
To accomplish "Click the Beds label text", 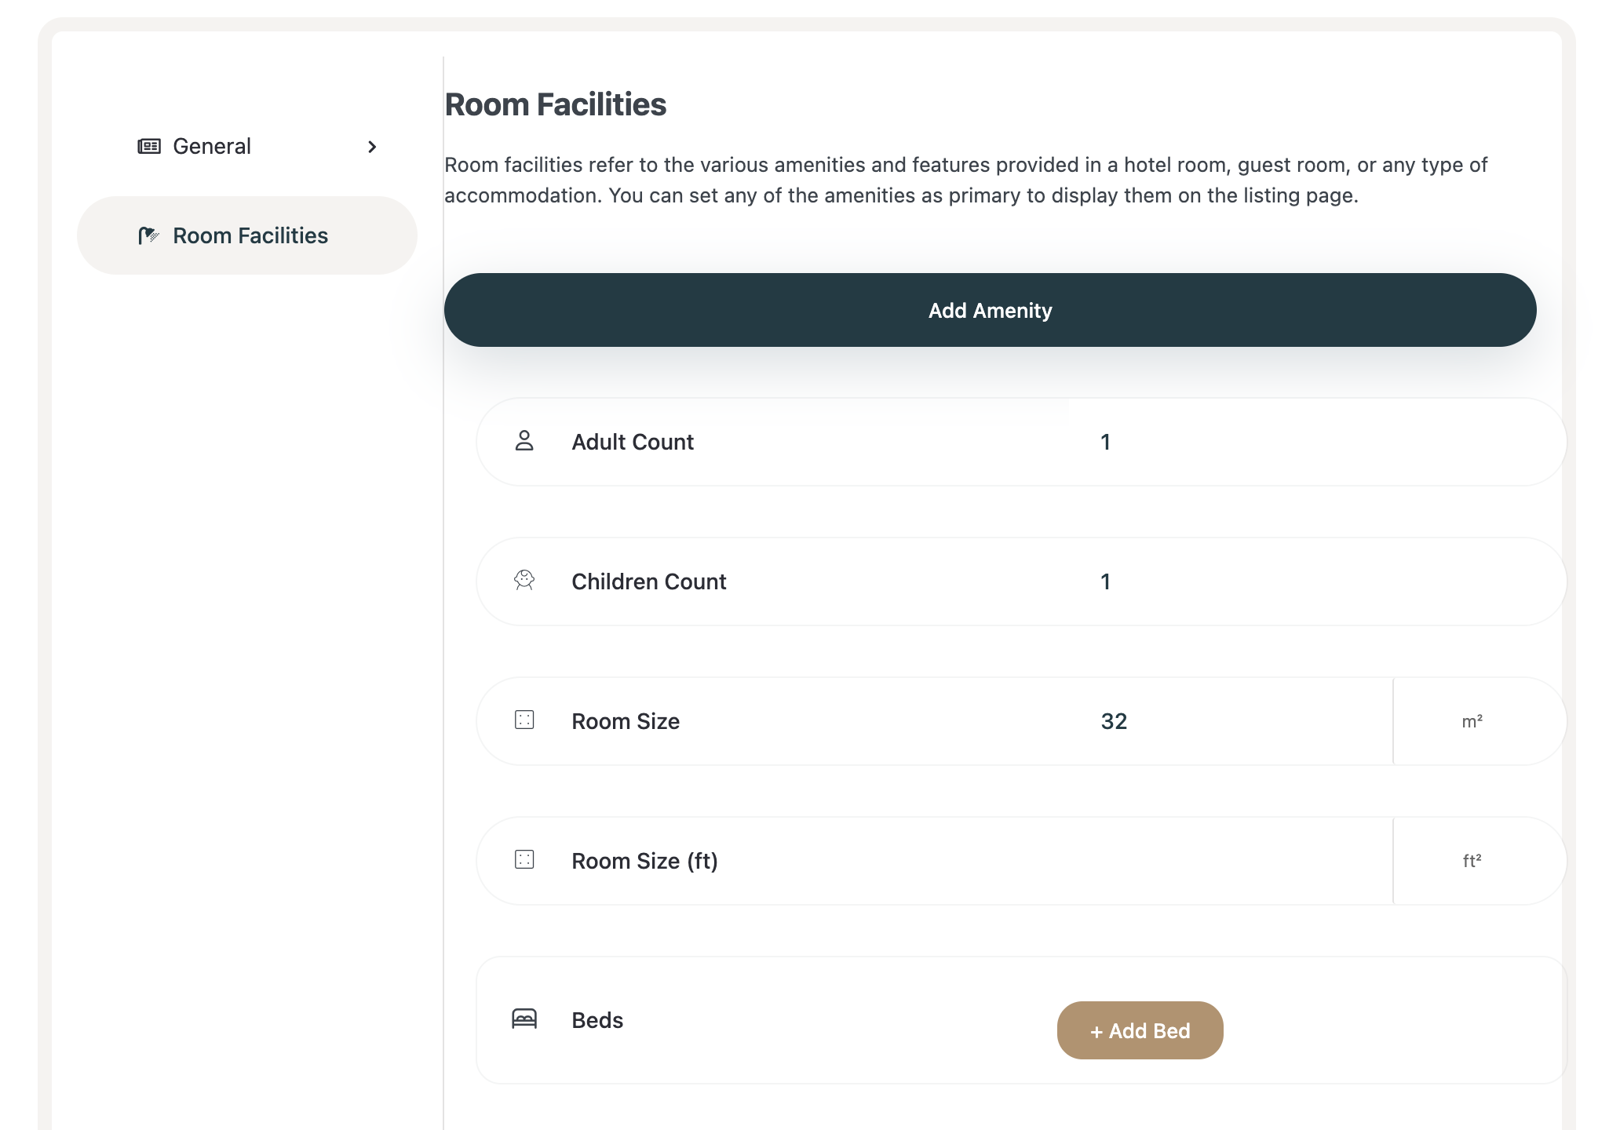I will point(597,1020).
